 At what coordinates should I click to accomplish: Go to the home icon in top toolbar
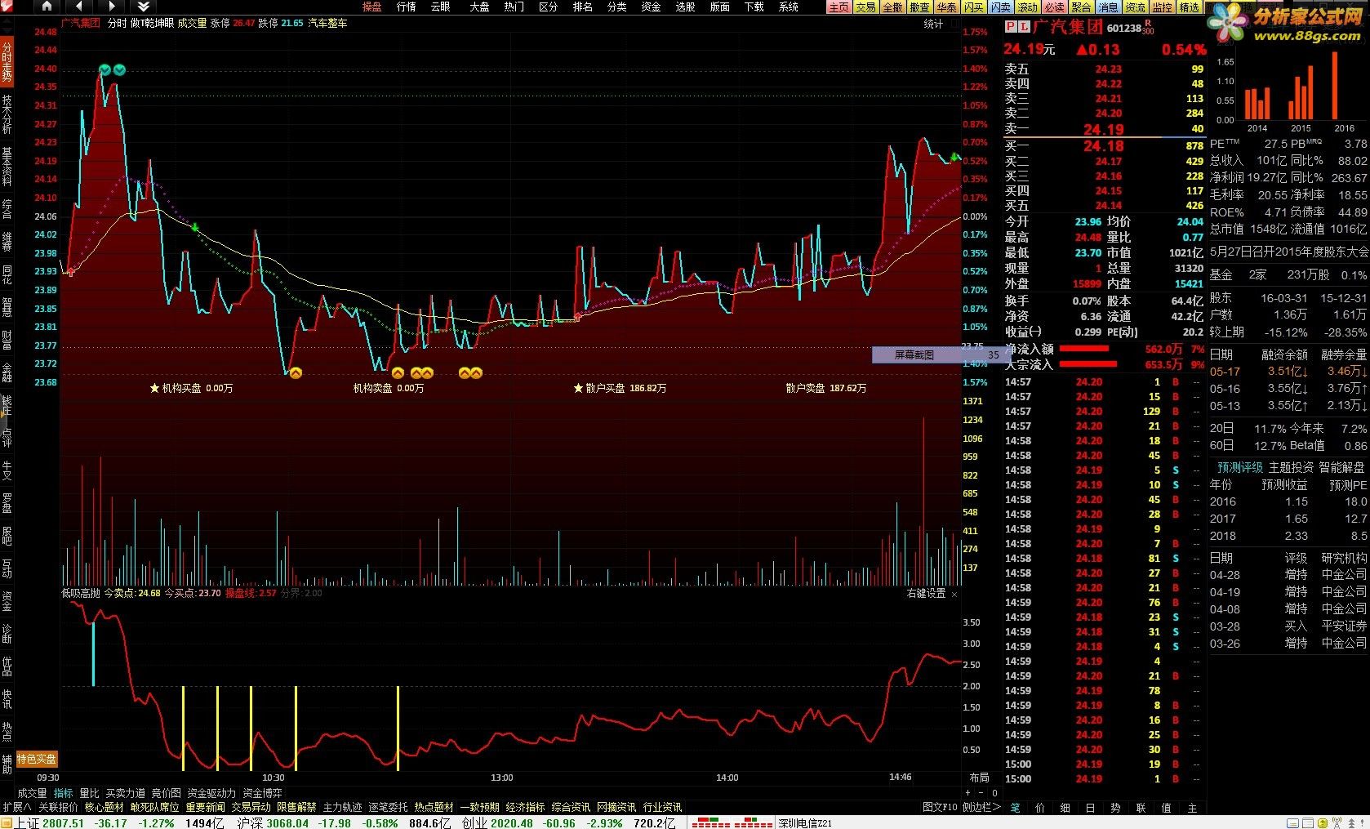[x=48, y=6]
